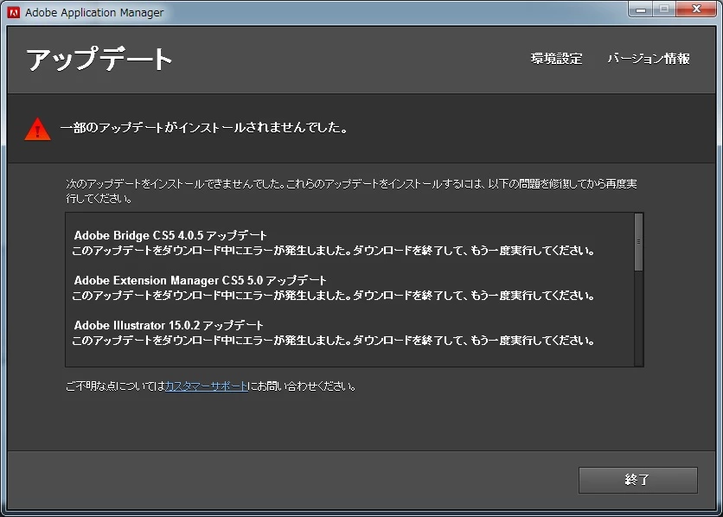Screen dimensions: 723x517
Task: Follow the カスタマーサポート link
Action: click(206, 386)
